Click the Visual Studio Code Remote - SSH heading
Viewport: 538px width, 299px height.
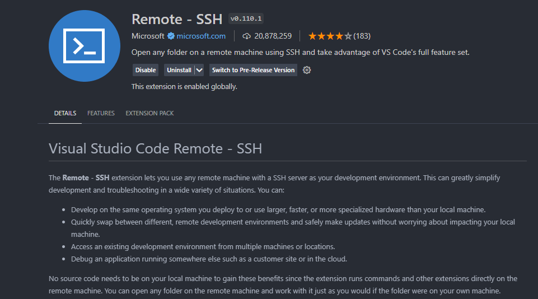155,149
